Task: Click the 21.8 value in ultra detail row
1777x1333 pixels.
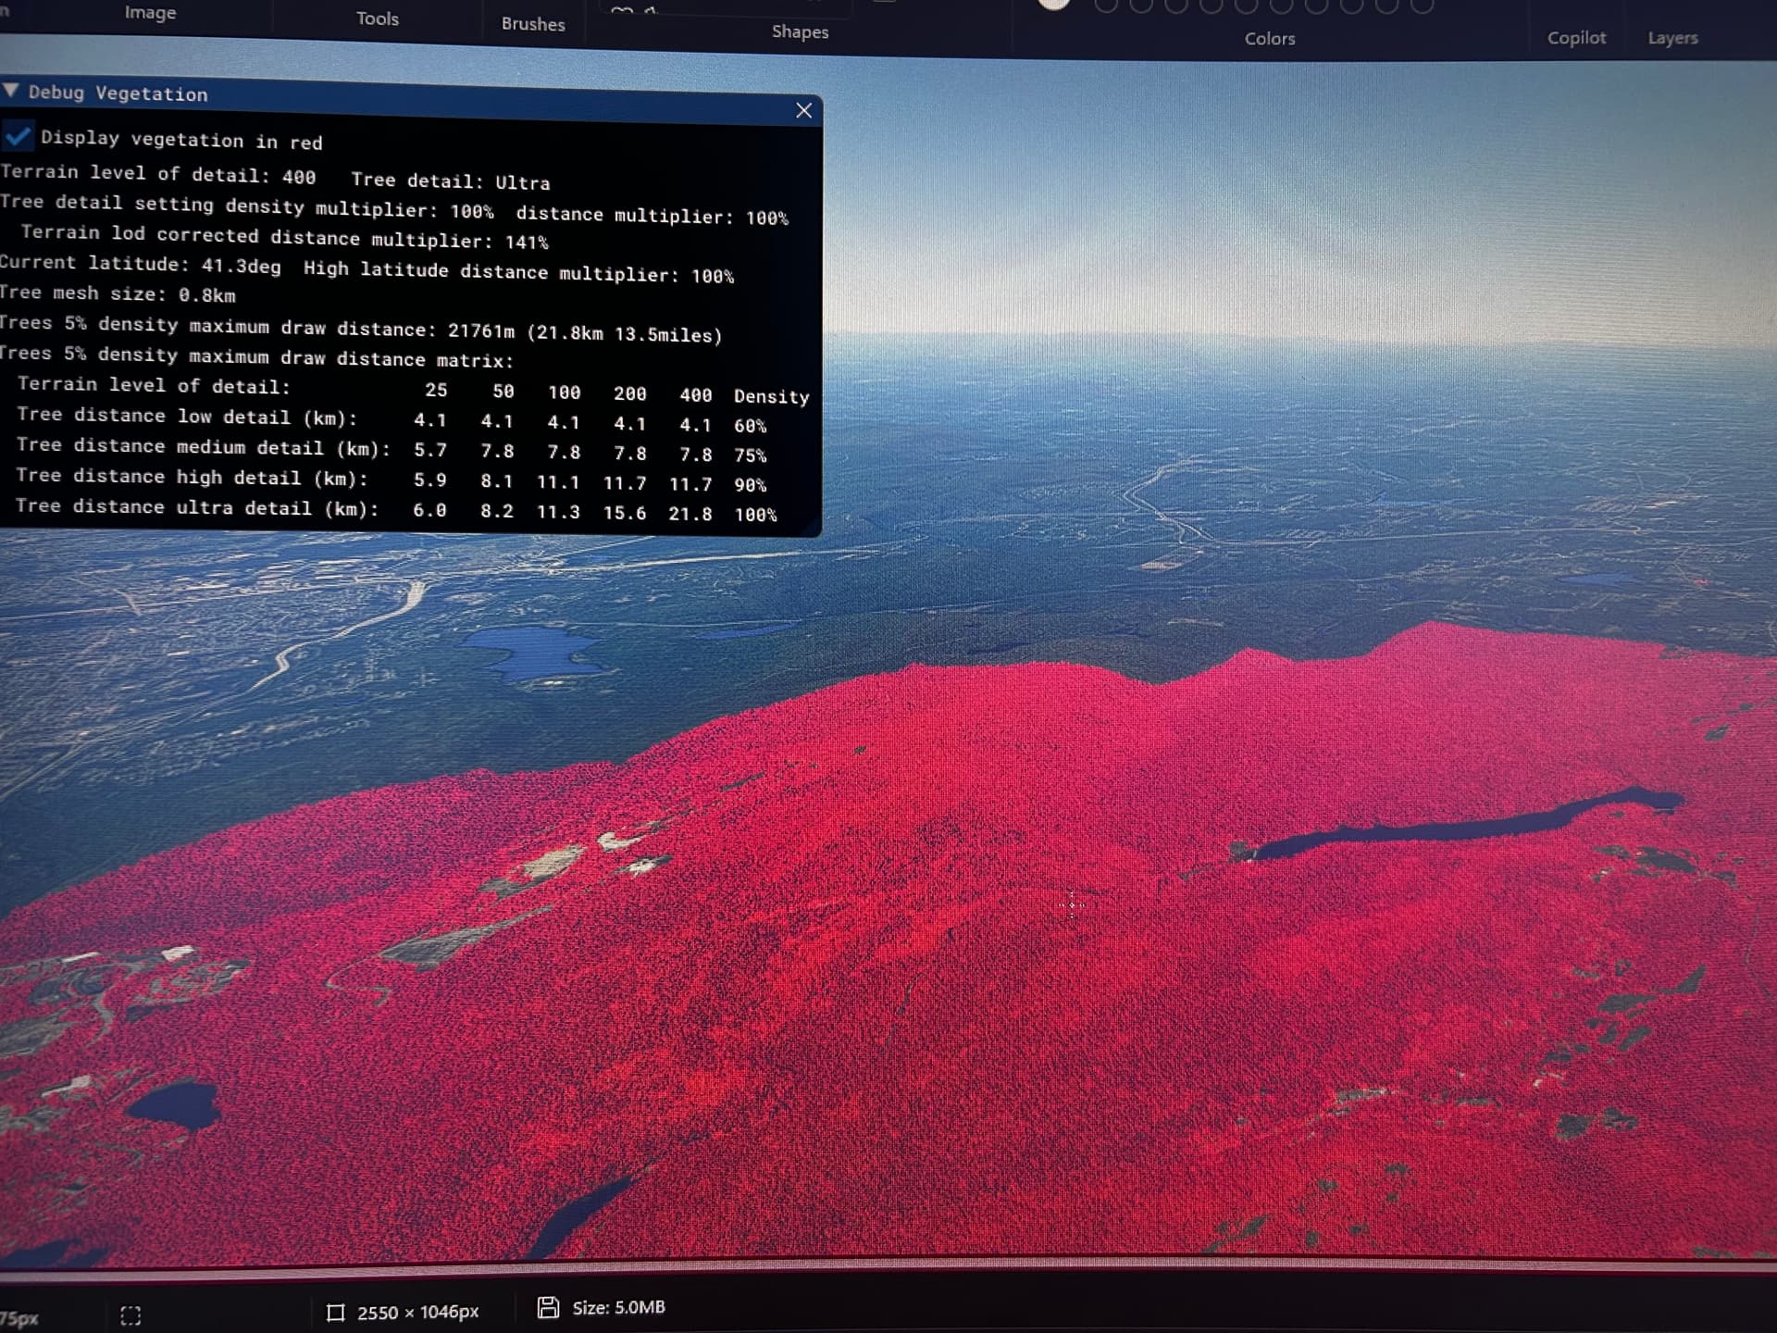Action: [x=690, y=514]
